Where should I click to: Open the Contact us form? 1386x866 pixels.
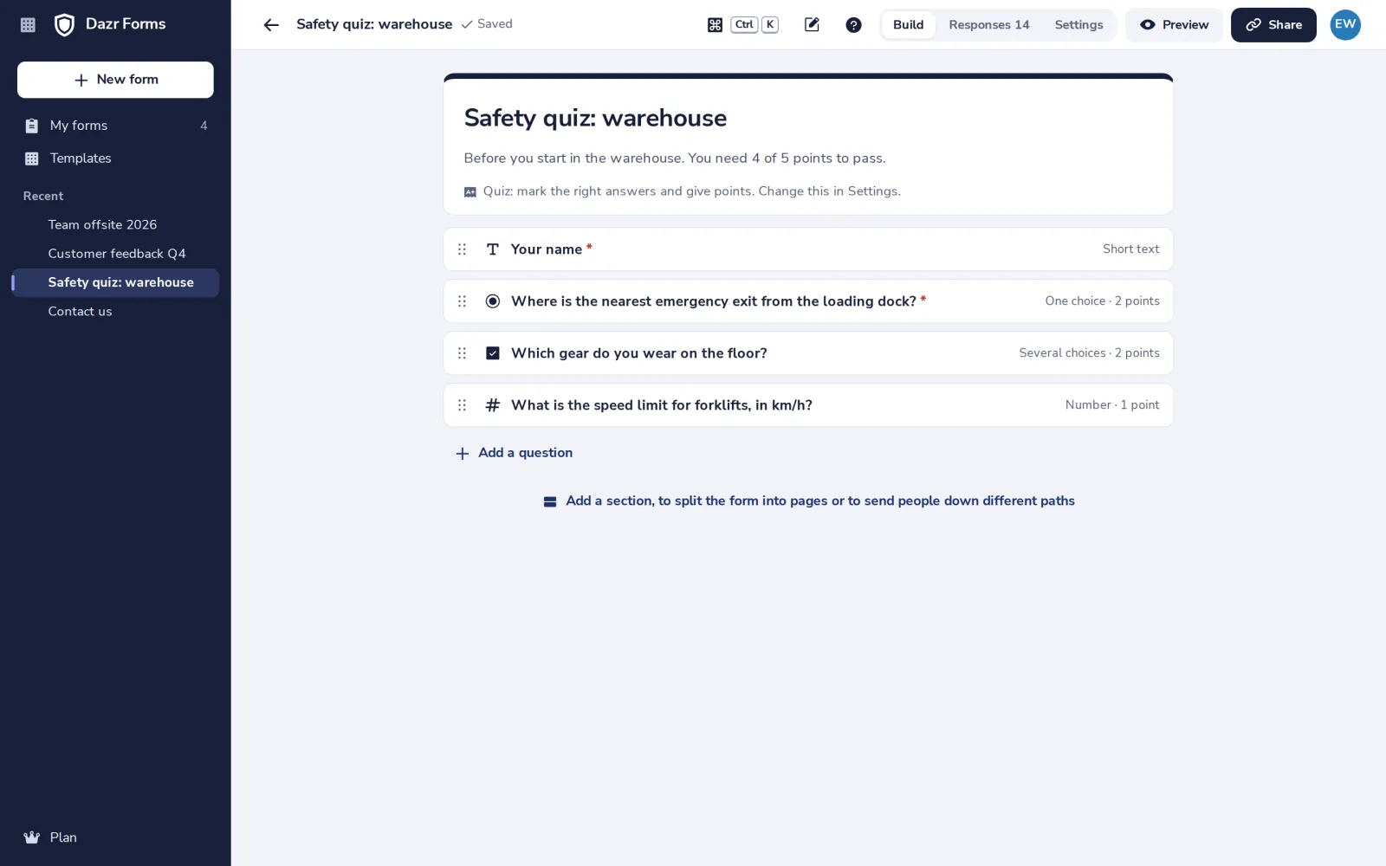pos(115,312)
